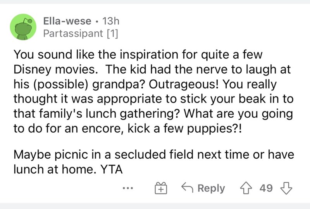Click the first paragraph about Disney movies

(x=153, y=91)
